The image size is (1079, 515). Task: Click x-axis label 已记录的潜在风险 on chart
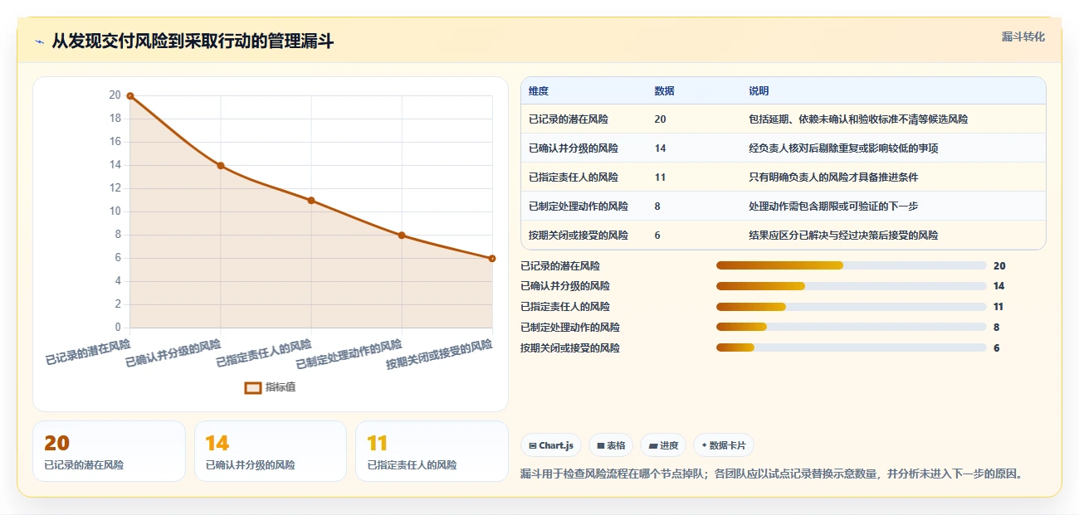88,352
